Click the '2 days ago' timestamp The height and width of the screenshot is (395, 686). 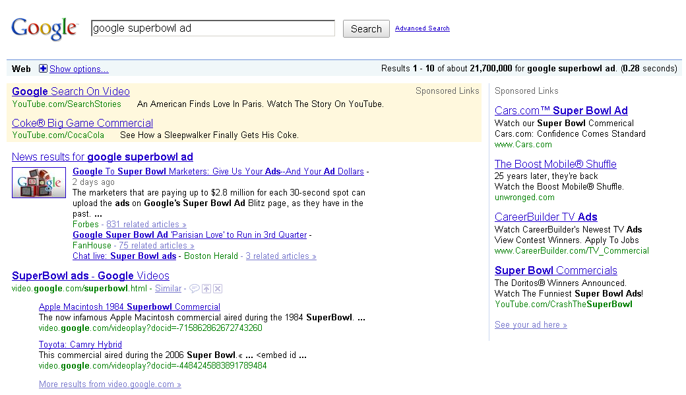[x=94, y=182]
